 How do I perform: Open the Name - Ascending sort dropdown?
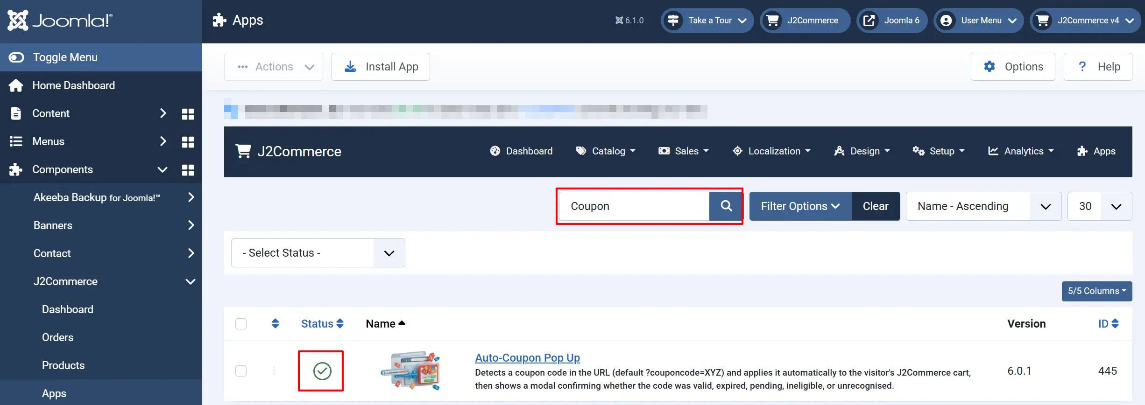point(983,206)
